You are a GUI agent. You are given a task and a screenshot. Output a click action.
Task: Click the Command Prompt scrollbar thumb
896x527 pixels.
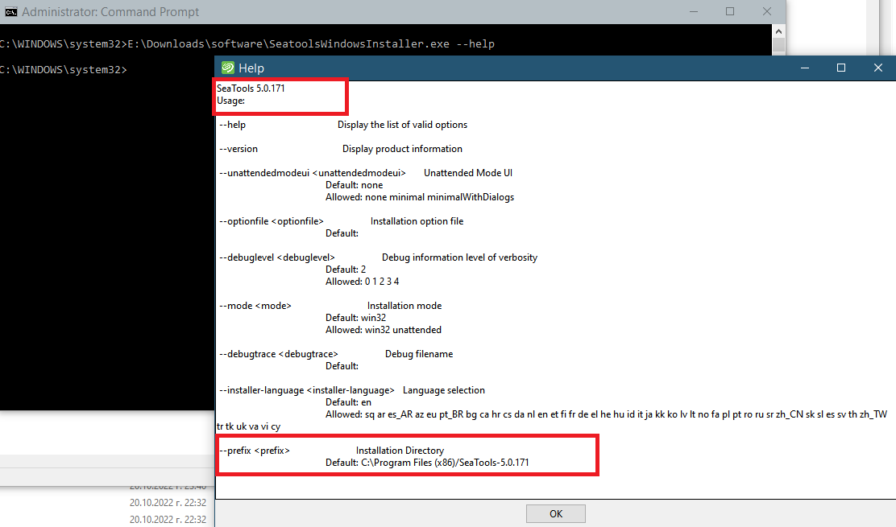(x=778, y=46)
